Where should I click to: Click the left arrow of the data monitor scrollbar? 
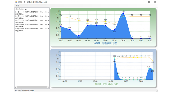pos(16,87)
